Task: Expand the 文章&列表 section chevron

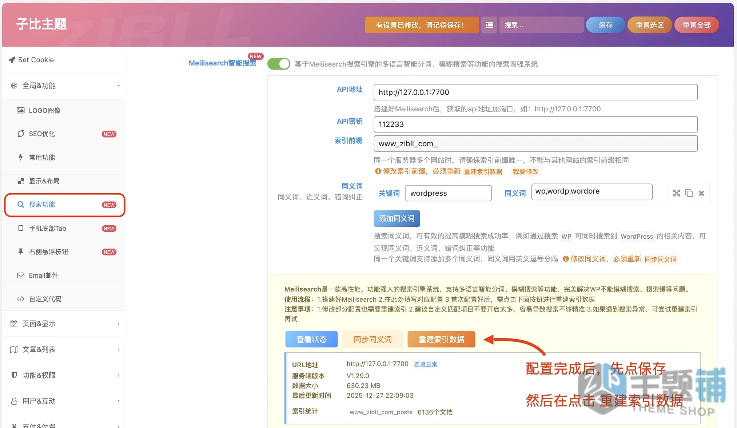Action: point(119,350)
